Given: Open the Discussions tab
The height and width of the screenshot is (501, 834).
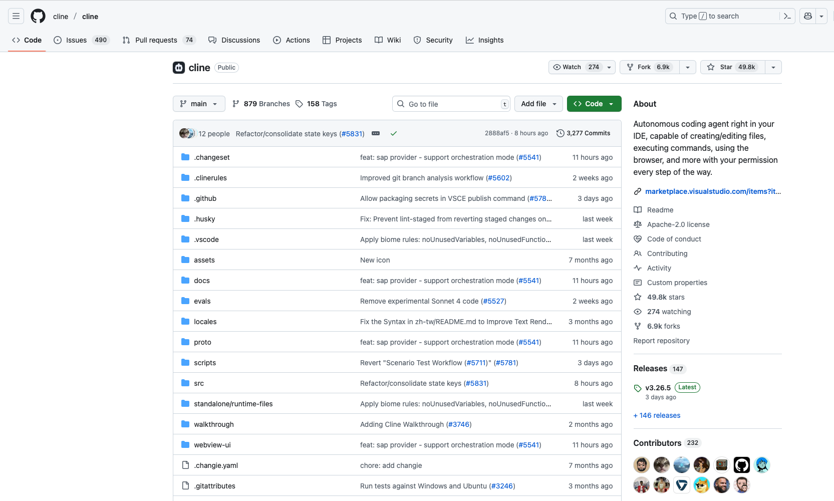Looking at the screenshot, I should [x=234, y=40].
